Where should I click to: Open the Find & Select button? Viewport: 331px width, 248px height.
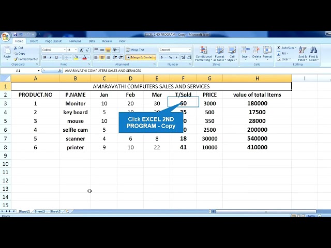tap(313, 54)
